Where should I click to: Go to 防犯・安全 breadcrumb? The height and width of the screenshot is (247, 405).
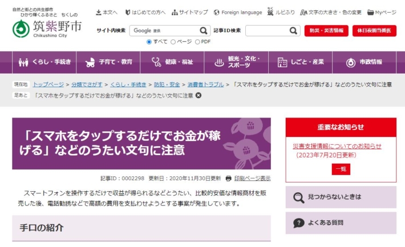click(x=167, y=84)
